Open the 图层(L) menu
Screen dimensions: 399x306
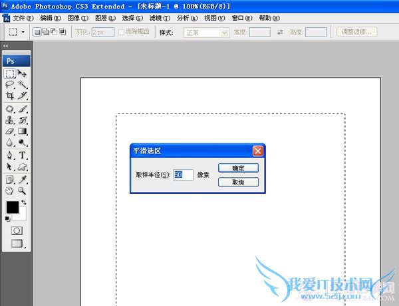point(105,19)
